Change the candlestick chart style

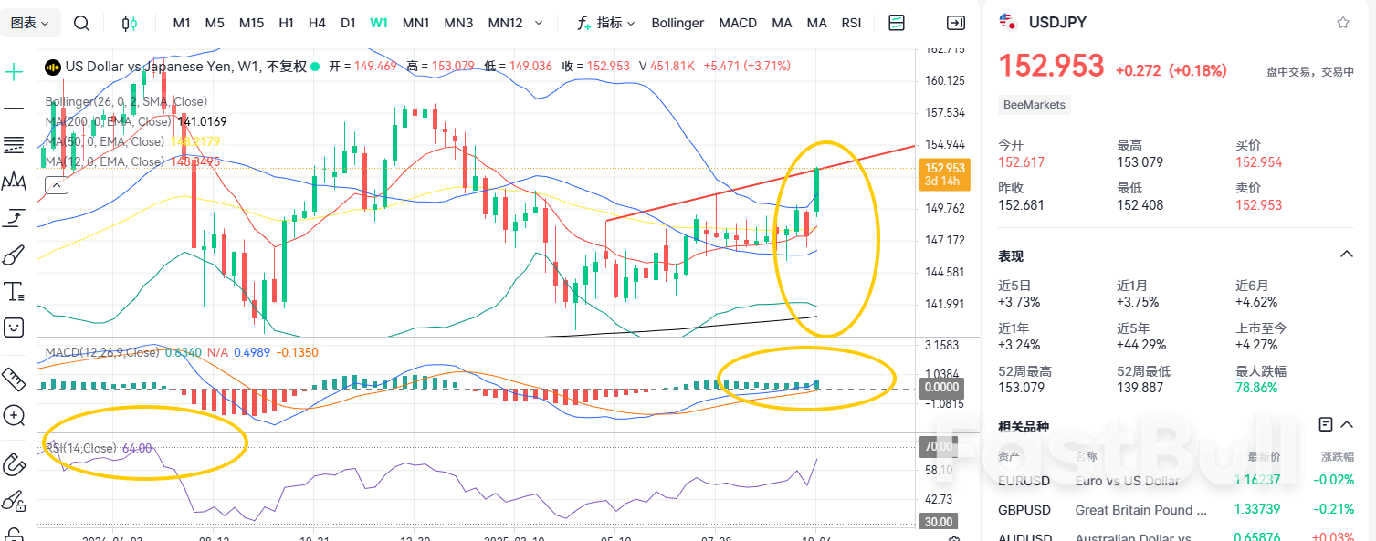click(x=130, y=23)
